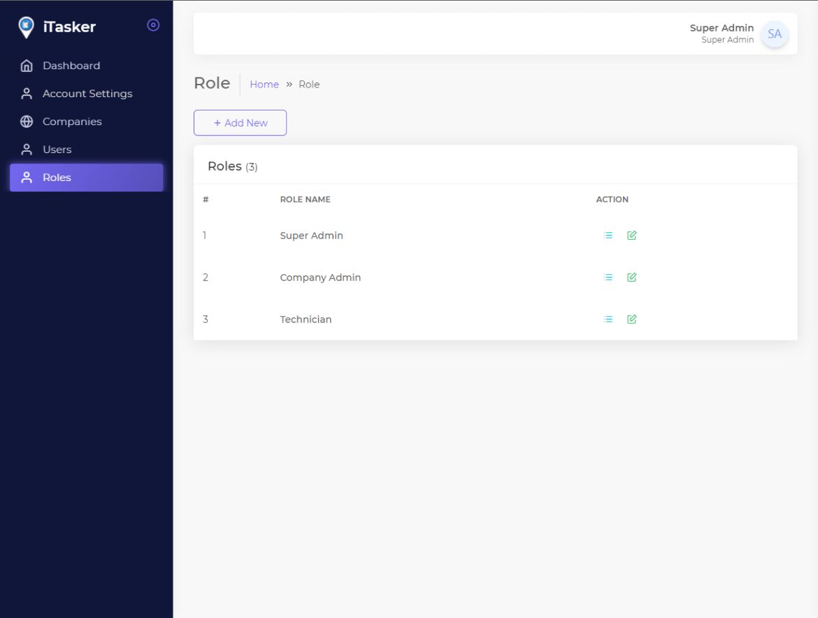This screenshot has height=618, width=818.
Task: Toggle the sidebar collapse circle icon
Action: pyautogui.click(x=153, y=25)
